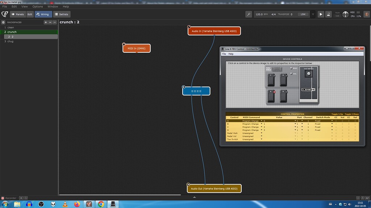Select the Audio In (Yamaha Steinberg USB ASIO) block

214,31
